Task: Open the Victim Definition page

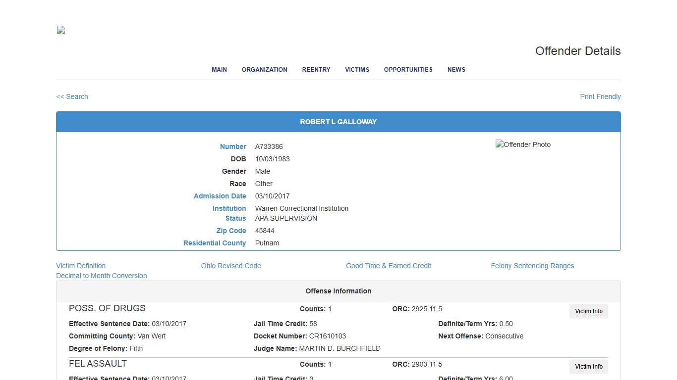Action: [81, 266]
